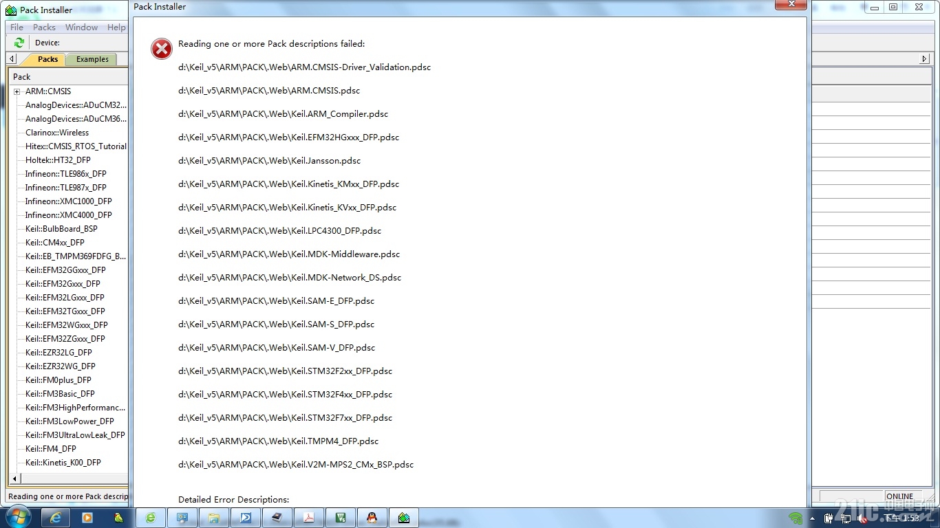Click the Keil.LPC4300_DFP.pdsc path line
This screenshot has height=528, width=940.
(x=279, y=231)
